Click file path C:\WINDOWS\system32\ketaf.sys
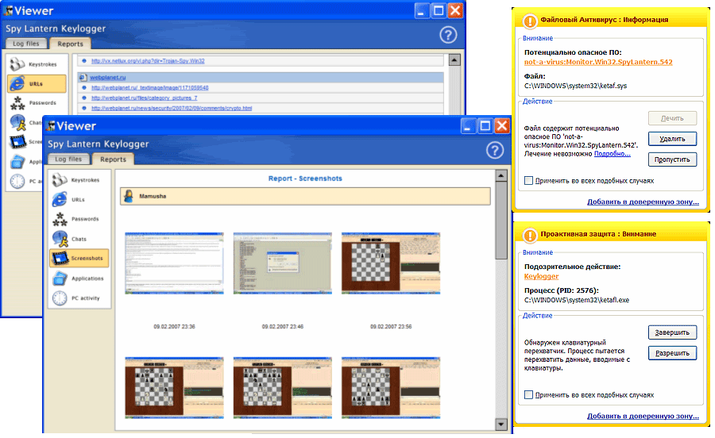The height and width of the screenshot is (438, 715). coord(575,86)
